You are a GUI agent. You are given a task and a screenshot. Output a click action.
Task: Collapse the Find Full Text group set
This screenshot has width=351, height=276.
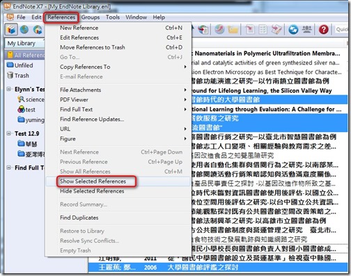click(x=9, y=168)
